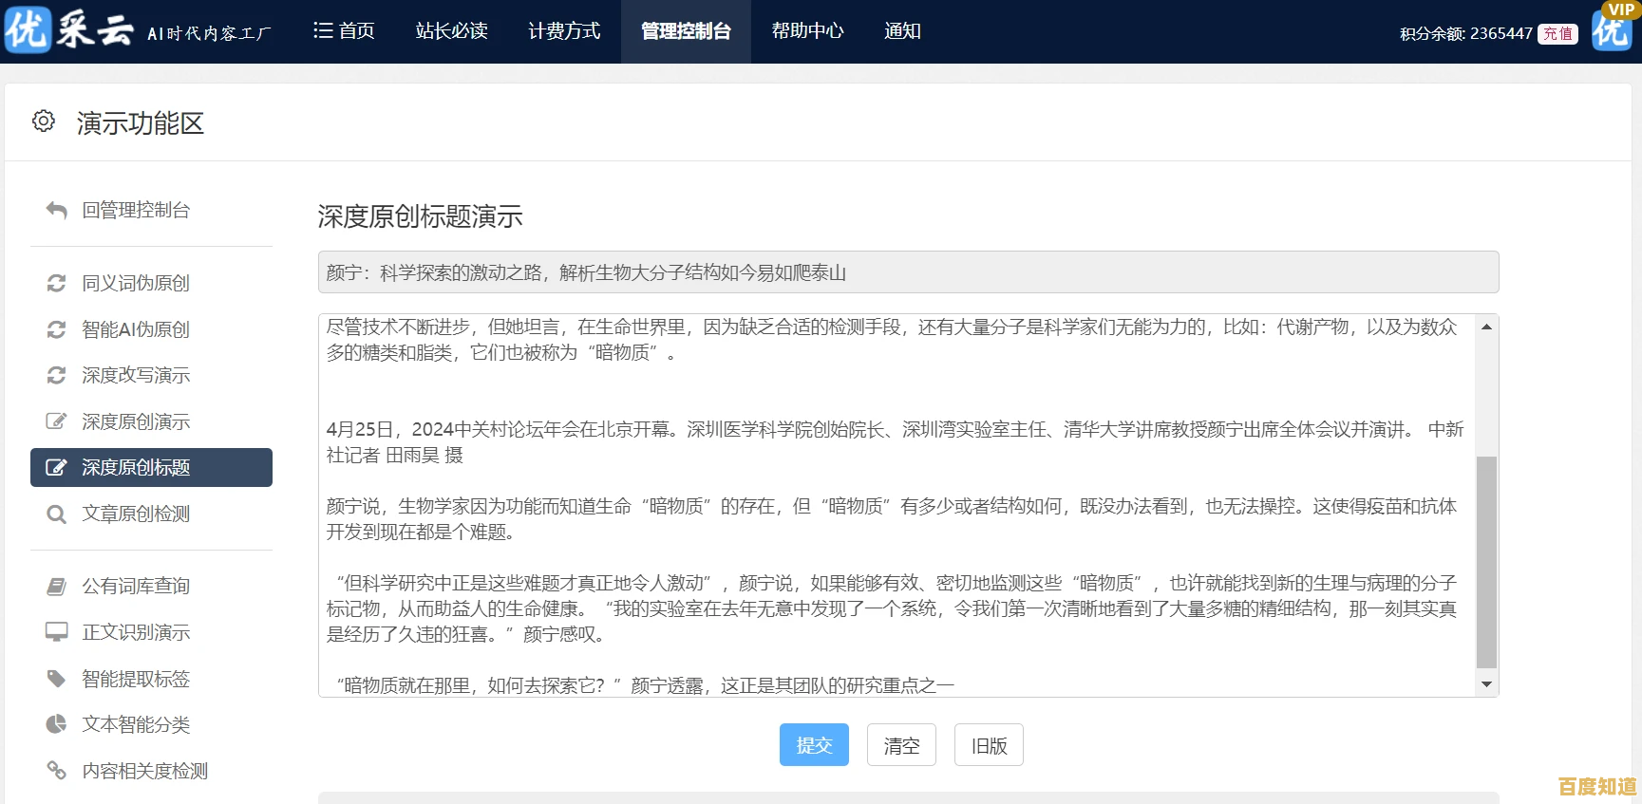Click the magnifier icon next to 文章原创检测
Viewport: 1642px width, 804px height.
coord(56,514)
